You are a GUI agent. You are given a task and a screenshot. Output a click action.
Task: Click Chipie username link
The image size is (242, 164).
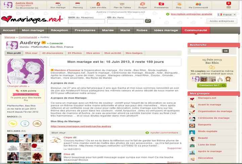(x=68, y=137)
